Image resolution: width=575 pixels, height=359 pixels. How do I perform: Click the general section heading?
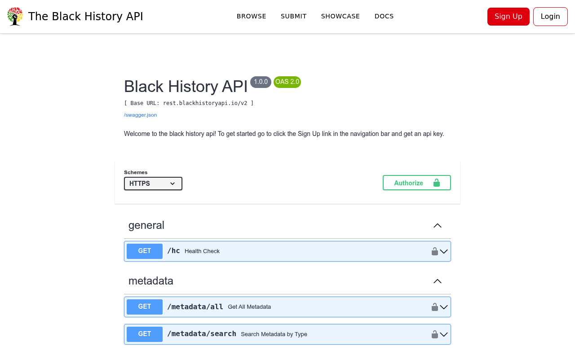click(x=146, y=225)
